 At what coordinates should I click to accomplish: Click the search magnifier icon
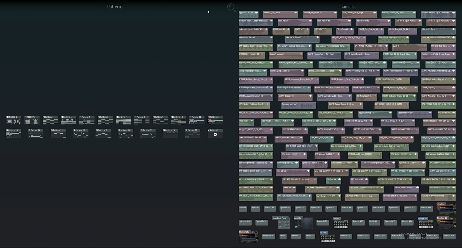pyautogui.click(x=231, y=7)
